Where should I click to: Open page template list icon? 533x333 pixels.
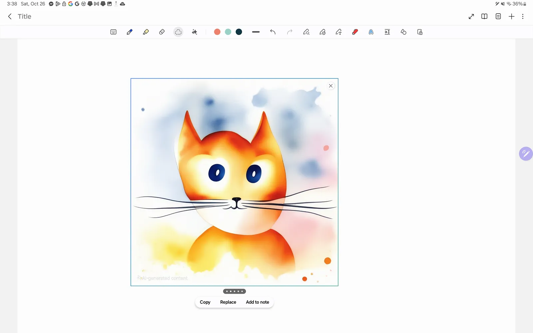click(x=498, y=16)
